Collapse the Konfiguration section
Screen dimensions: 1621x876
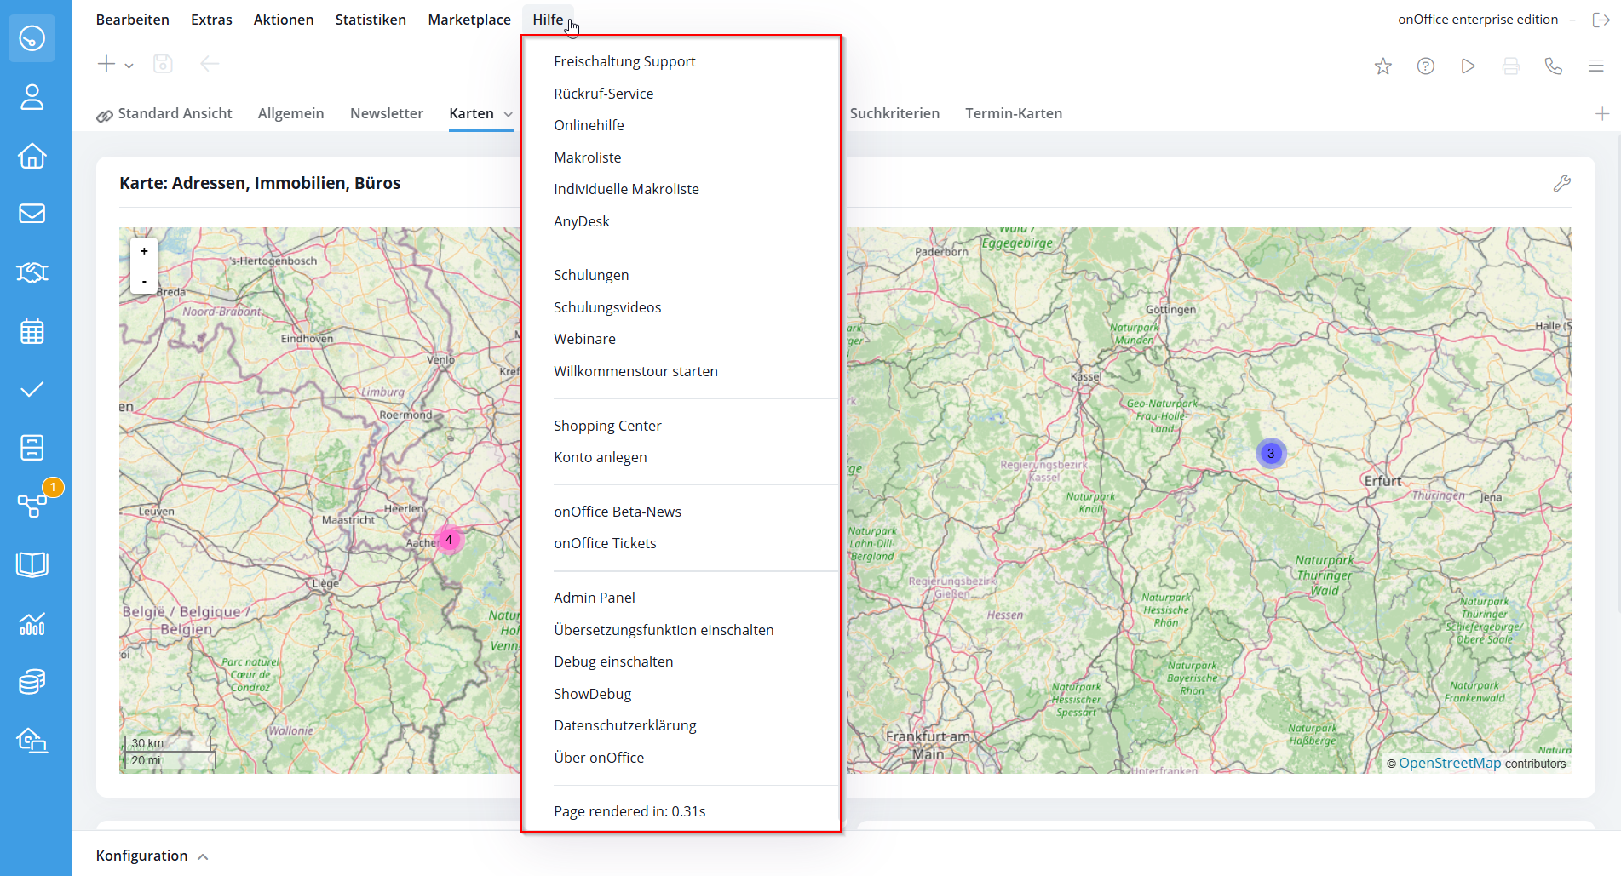pyautogui.click(x=203, y=856)
